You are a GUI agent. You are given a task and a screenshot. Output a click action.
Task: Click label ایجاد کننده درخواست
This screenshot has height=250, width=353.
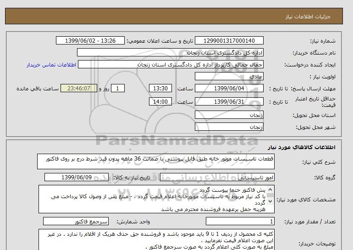coord(310,65)
